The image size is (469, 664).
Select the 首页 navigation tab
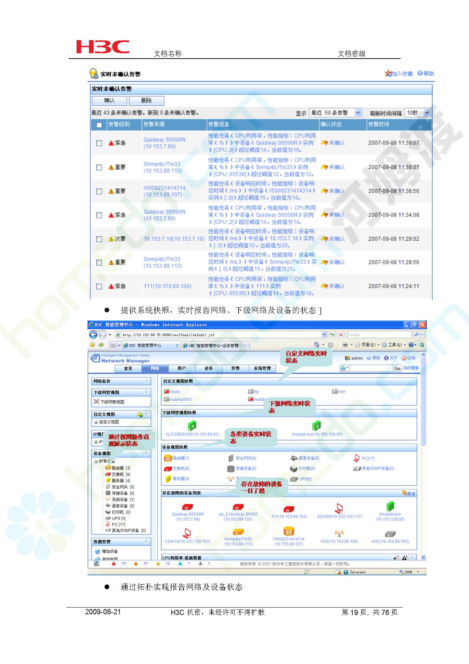pyautogui.click(x=128, y=368)
